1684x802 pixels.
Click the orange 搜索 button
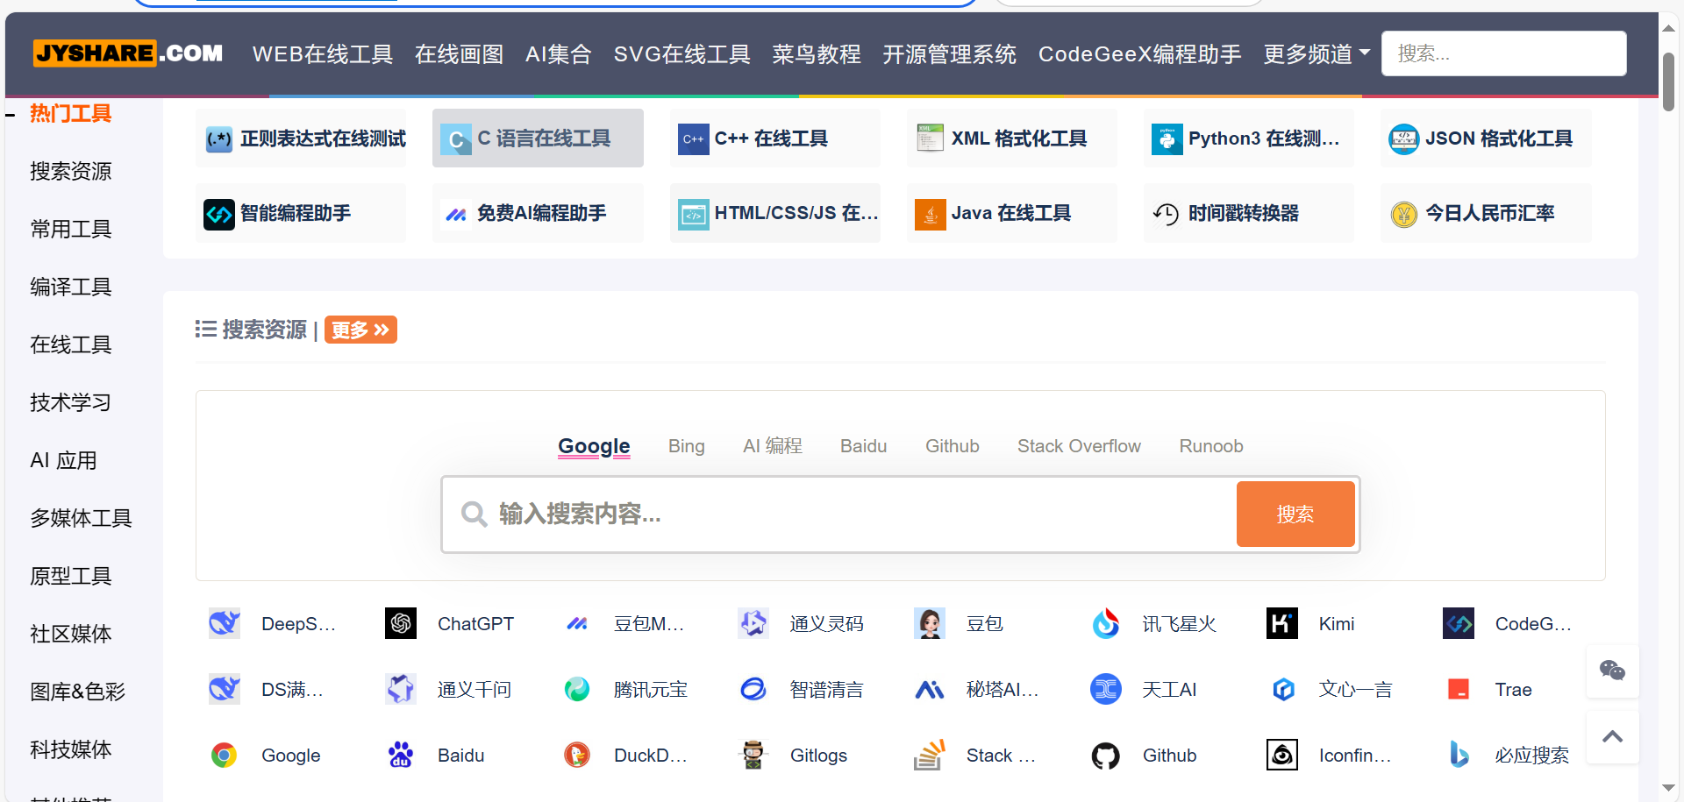1295,514
